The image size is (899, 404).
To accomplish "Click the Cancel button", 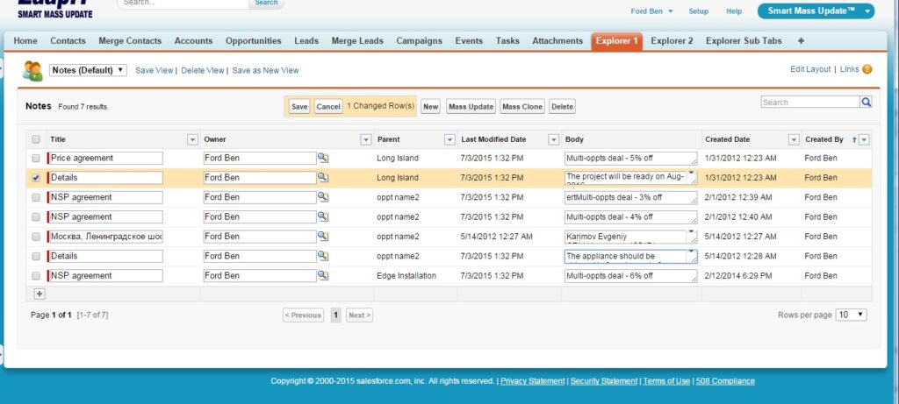I will 328,106.
